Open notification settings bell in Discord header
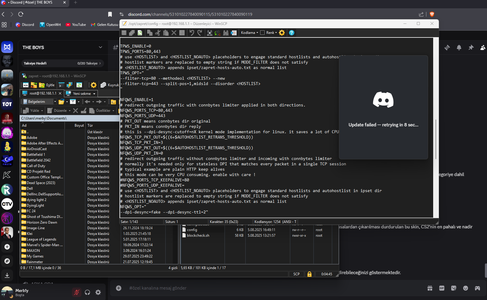The image size is (487, 300). [x=459, y=48]
